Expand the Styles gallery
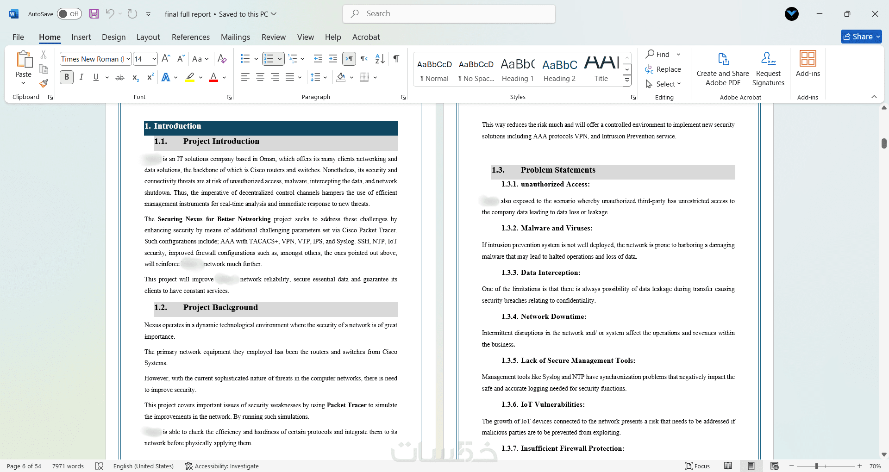 [x=627, y=81]
